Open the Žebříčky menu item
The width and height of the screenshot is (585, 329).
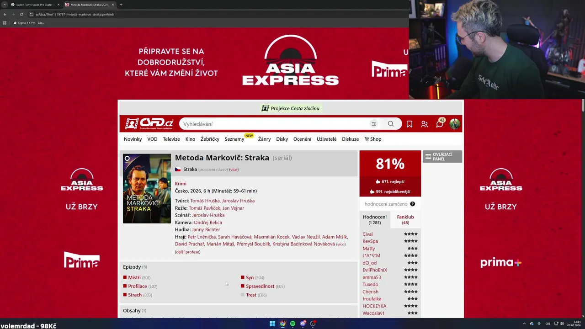click(210, 139)
